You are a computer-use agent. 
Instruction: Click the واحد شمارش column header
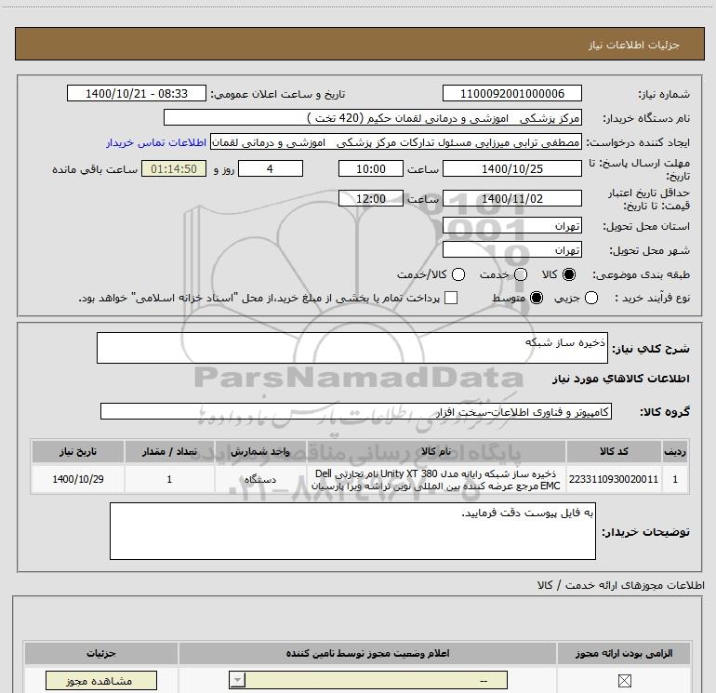[260, 451]
